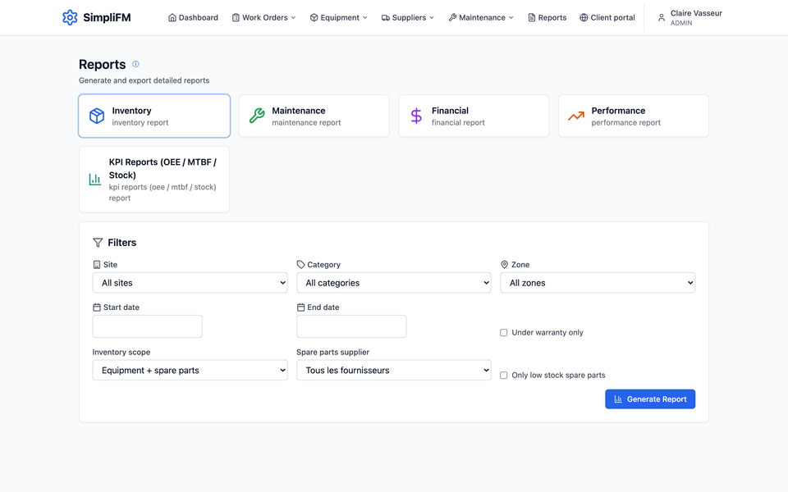Screen dimensions: 788x492
Task: Click the Work Orders clipboard icon
Action: point(236,17)
